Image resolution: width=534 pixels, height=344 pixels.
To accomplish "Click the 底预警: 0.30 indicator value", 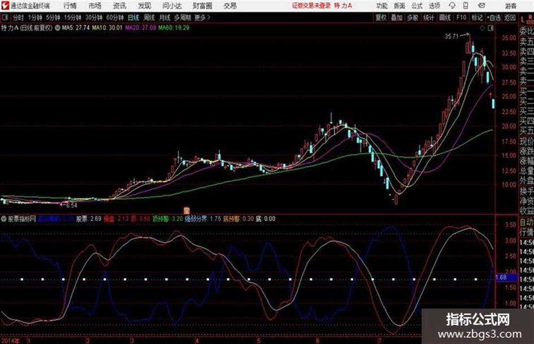I will (238, 219).
